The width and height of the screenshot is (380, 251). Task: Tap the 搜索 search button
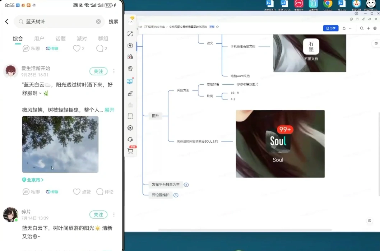tap(113, 22)
